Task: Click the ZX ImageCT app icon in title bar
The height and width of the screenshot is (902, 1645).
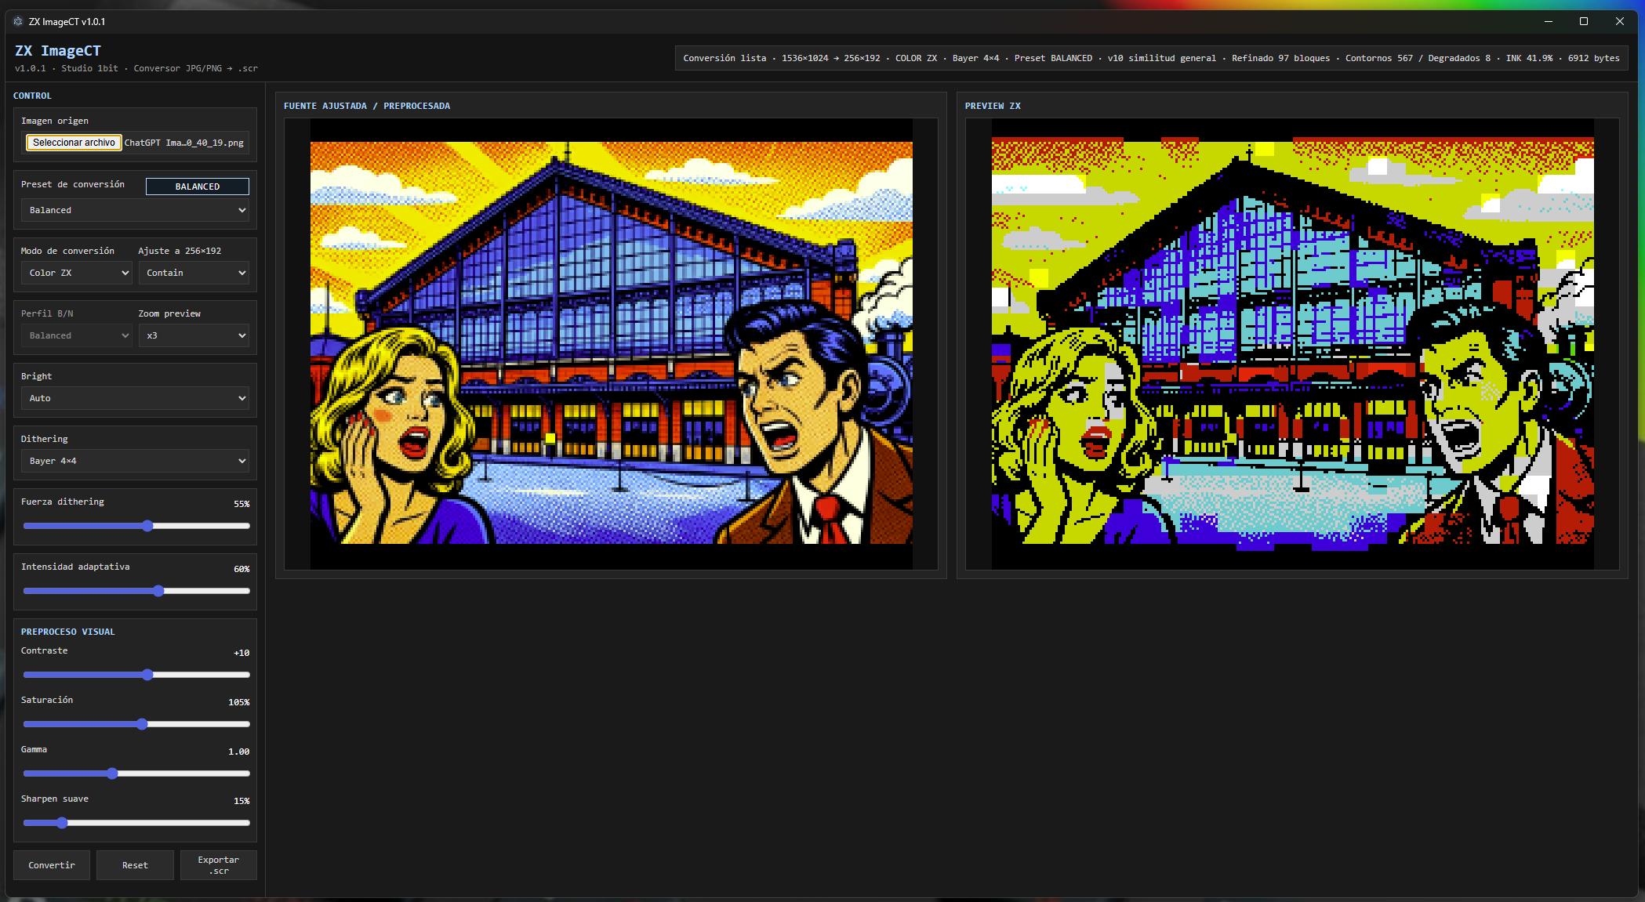Action: 18,22
